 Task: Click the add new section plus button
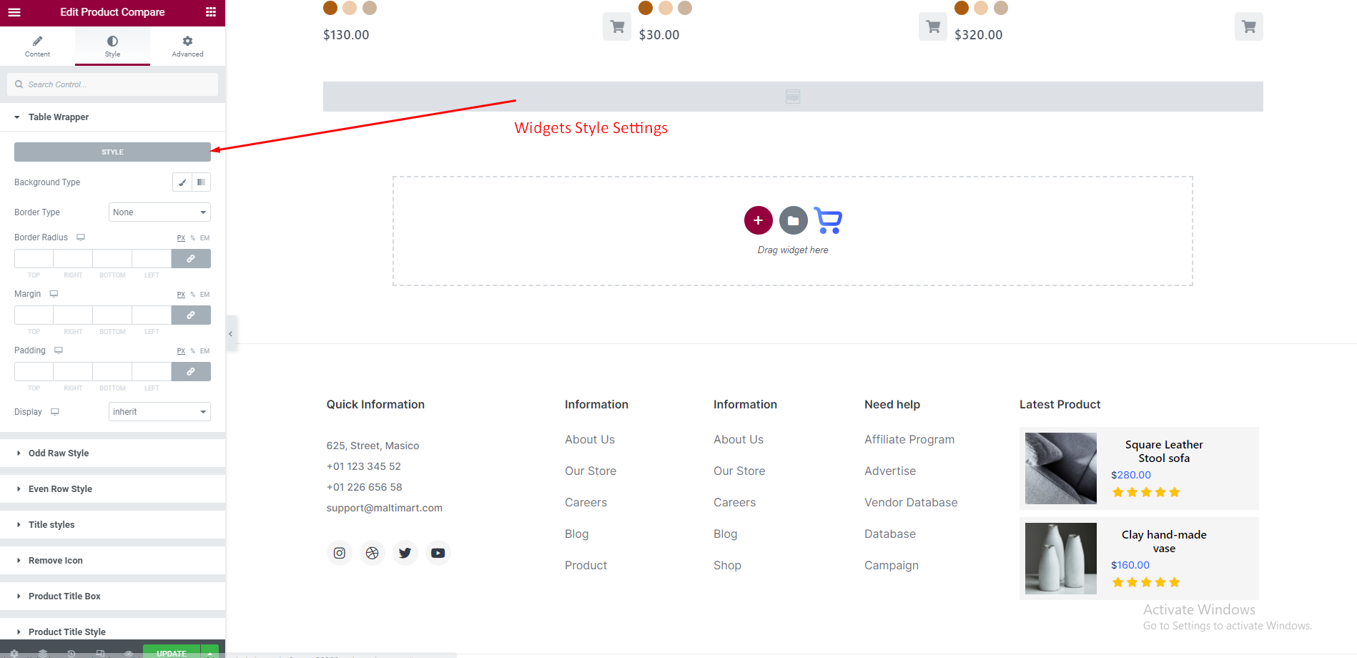coord(758,220)
